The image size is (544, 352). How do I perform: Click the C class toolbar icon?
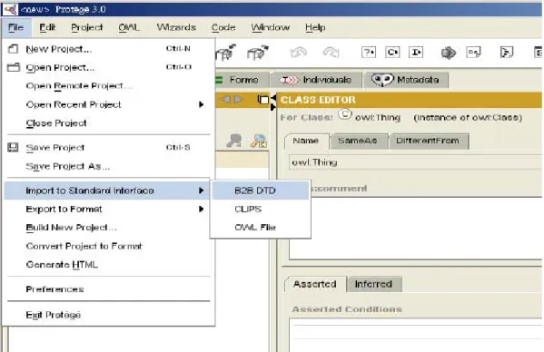[x=392, y=53]
